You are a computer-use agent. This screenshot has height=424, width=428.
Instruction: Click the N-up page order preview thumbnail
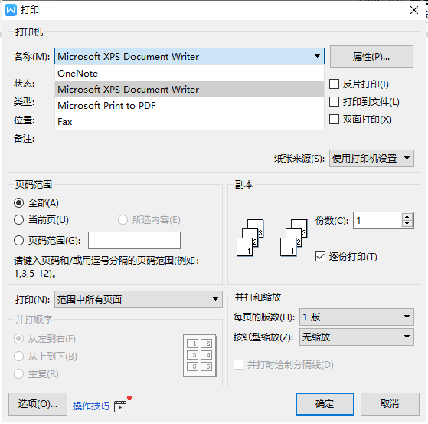coord(200,356)
